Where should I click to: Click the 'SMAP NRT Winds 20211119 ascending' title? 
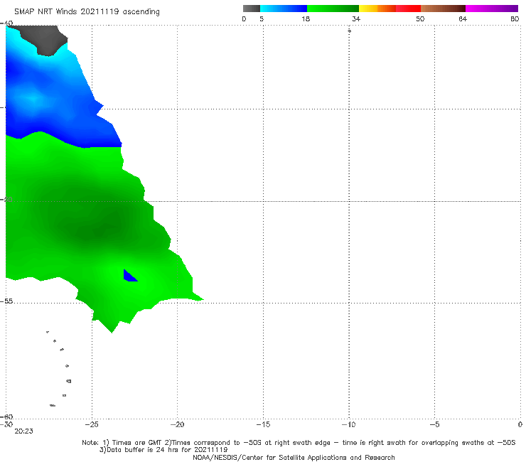[87, 11]
